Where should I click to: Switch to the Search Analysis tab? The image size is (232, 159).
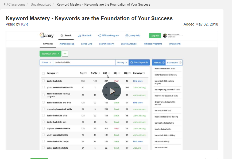tap(129, 44)
